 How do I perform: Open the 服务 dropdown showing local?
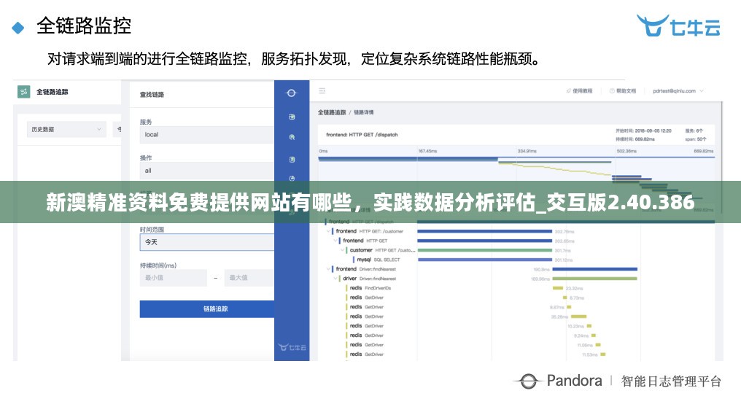(206, 134)
